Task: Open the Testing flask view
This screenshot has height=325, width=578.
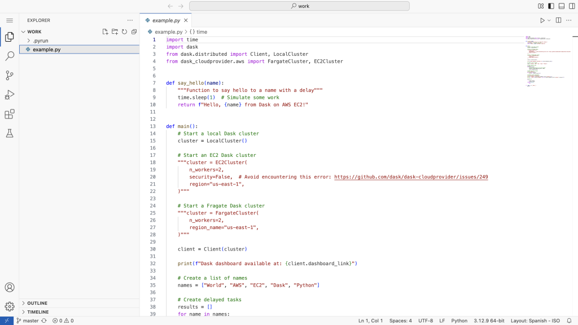Action: pyautogui.click(x=10, y=133)
